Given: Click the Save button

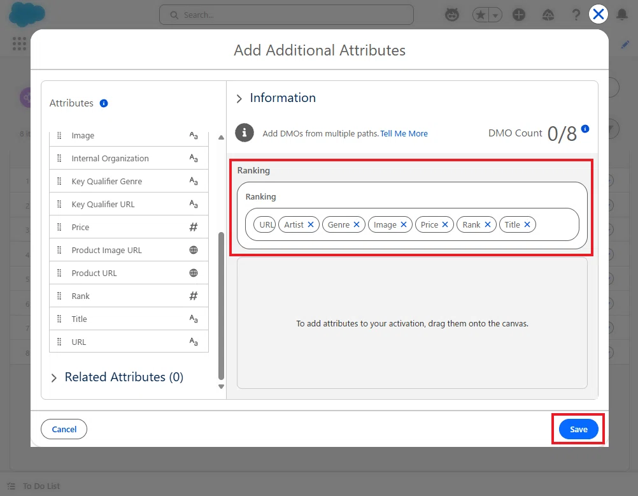Looking at the screenshot, I should pyautogui.click(x=578, y=429).
